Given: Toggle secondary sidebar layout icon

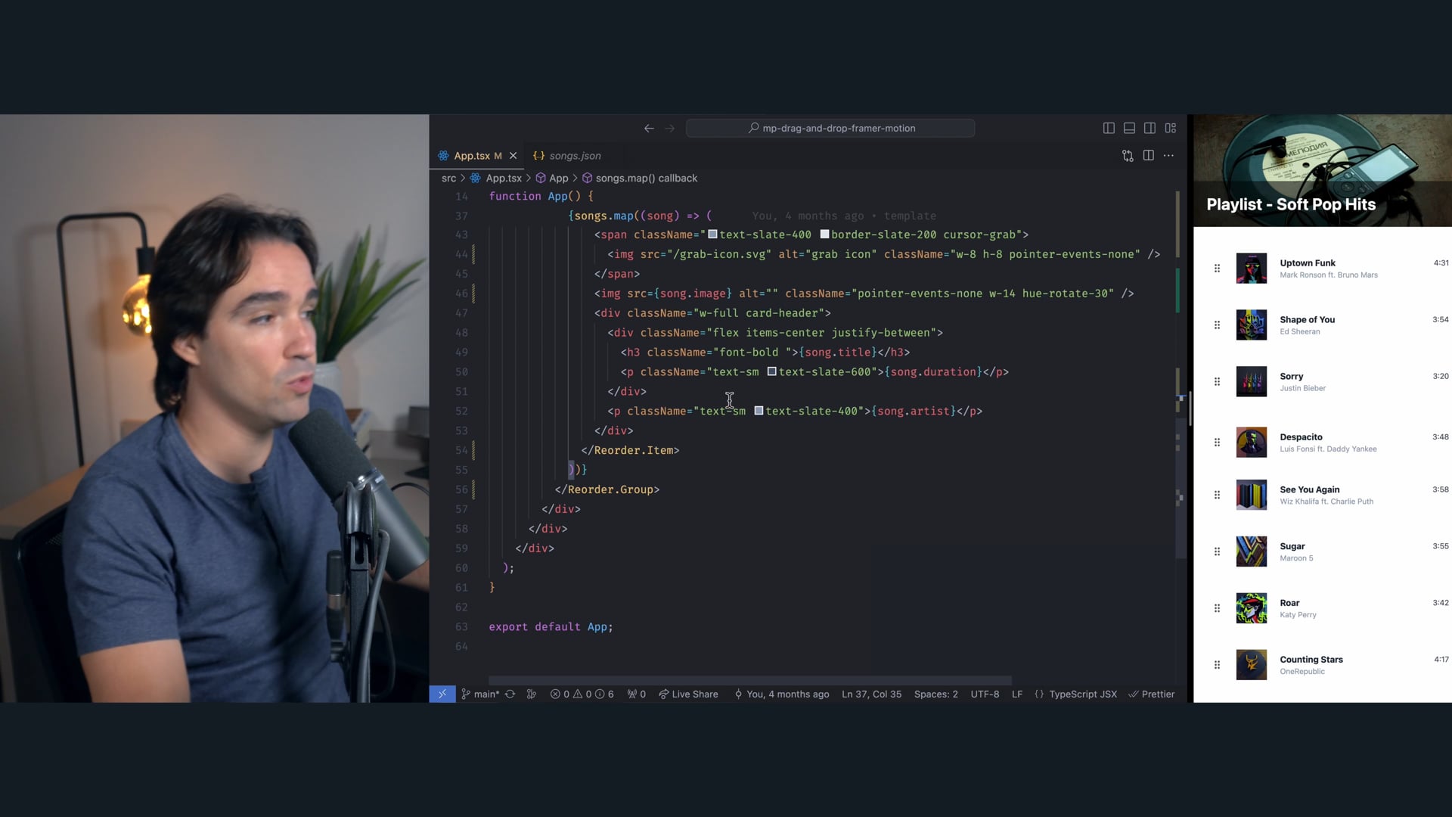Looking at the screenshot, I should point(1149,129).
